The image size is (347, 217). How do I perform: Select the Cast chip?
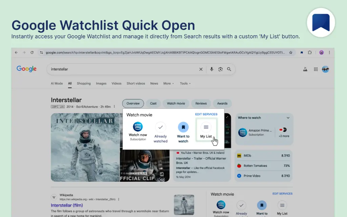[x=153, y=103]
